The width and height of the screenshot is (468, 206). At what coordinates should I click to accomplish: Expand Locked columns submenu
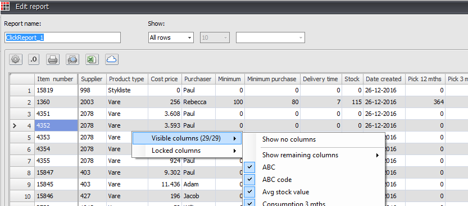click(187, 151)
